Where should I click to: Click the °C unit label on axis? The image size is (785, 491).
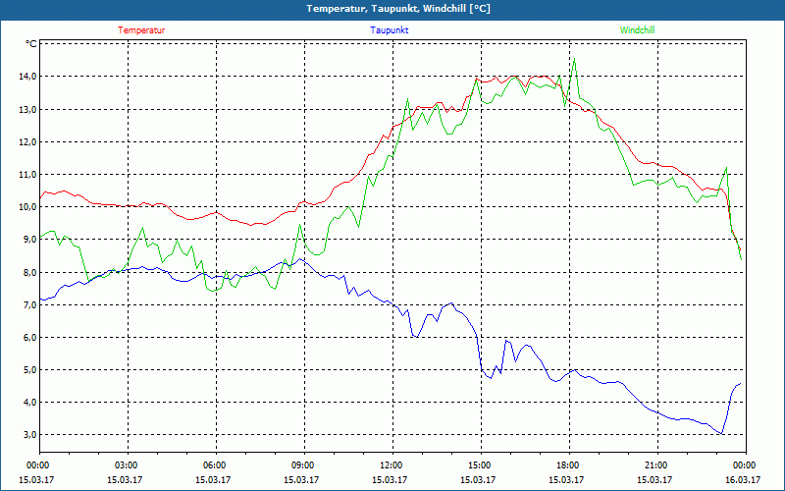[x=31, y=44]
